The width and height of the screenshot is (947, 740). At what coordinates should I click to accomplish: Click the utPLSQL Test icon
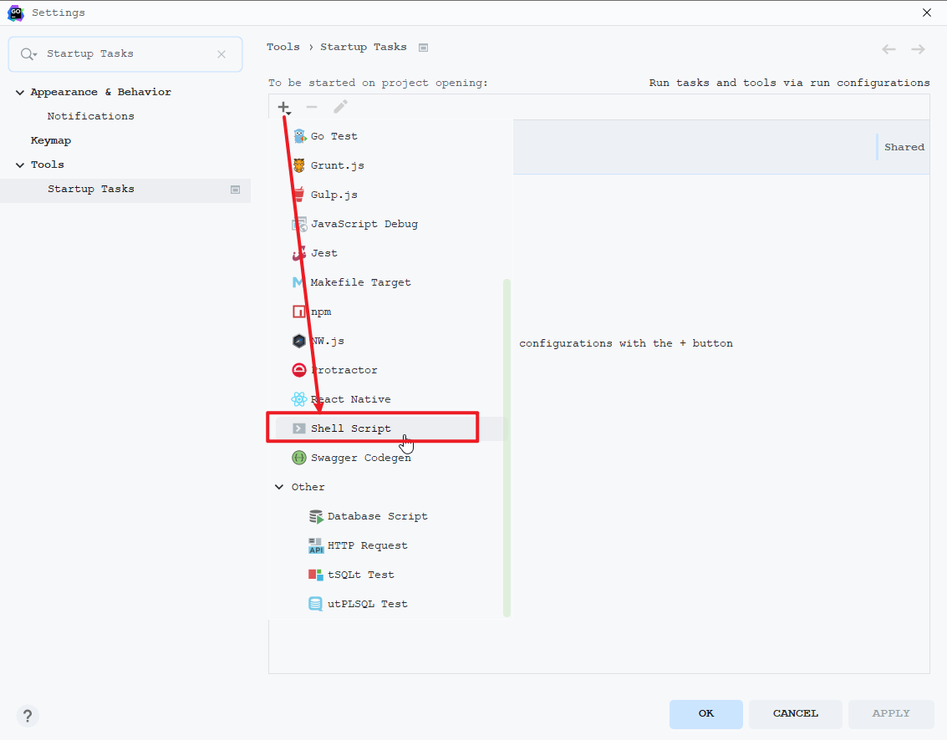click(x=316, y=604)
